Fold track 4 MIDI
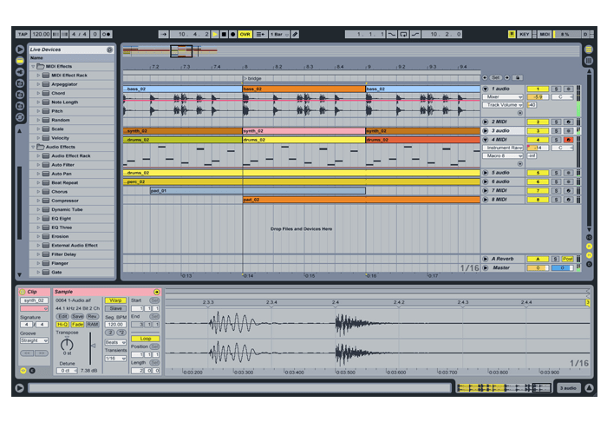The image size is (607, 422). pos(485,140)
